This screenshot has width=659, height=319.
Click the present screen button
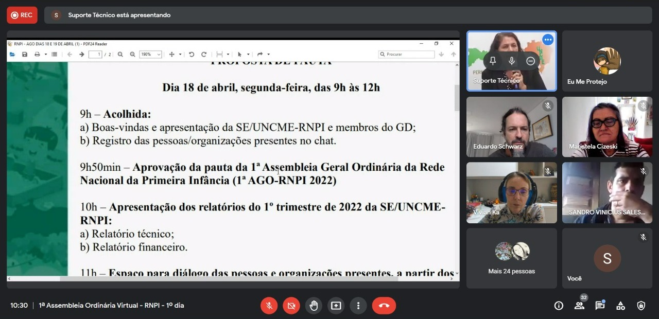point(336,306)
